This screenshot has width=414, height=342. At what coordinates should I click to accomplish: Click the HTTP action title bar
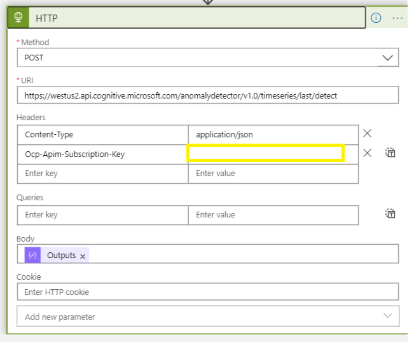click(191, 18)
